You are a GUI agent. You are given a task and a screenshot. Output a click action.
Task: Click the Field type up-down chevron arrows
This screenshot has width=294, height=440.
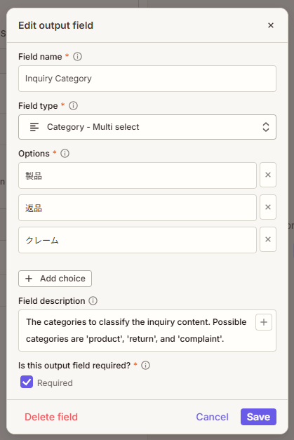pos(266,127)
